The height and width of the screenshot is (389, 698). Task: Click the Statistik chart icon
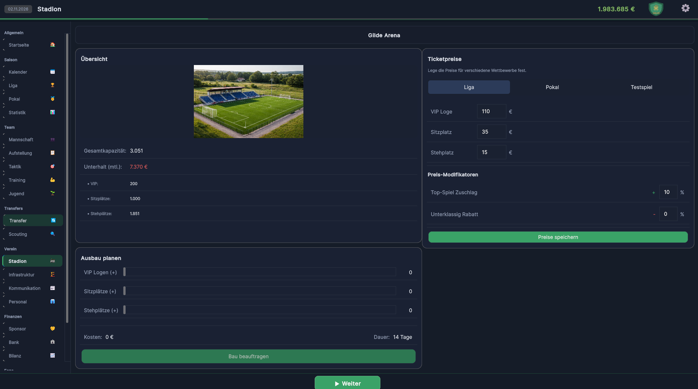pos(53,112)
